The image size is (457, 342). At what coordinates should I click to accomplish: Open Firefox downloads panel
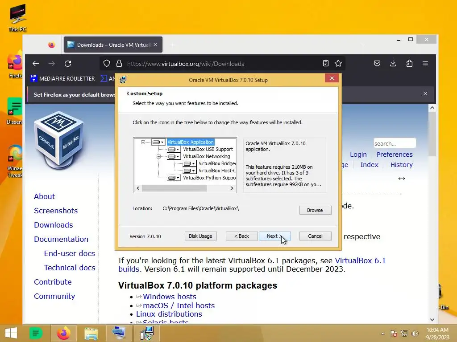click(x=393, y=63)
